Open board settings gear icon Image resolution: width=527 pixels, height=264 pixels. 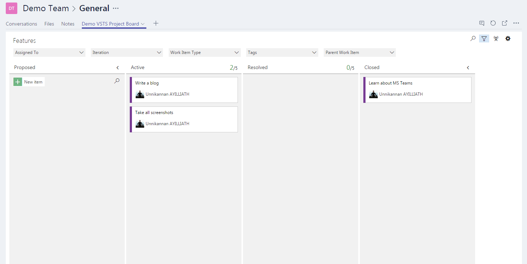coord(508,38)
